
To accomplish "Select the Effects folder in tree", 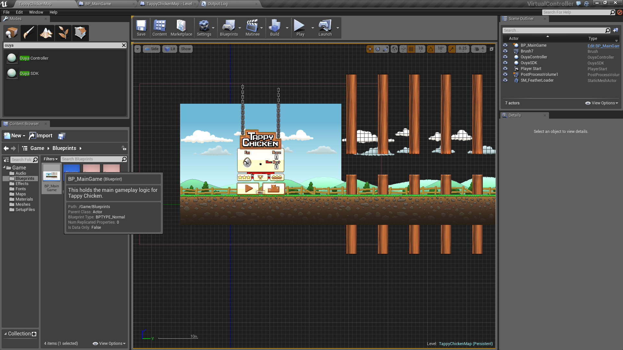I will [x=22, y=184].
